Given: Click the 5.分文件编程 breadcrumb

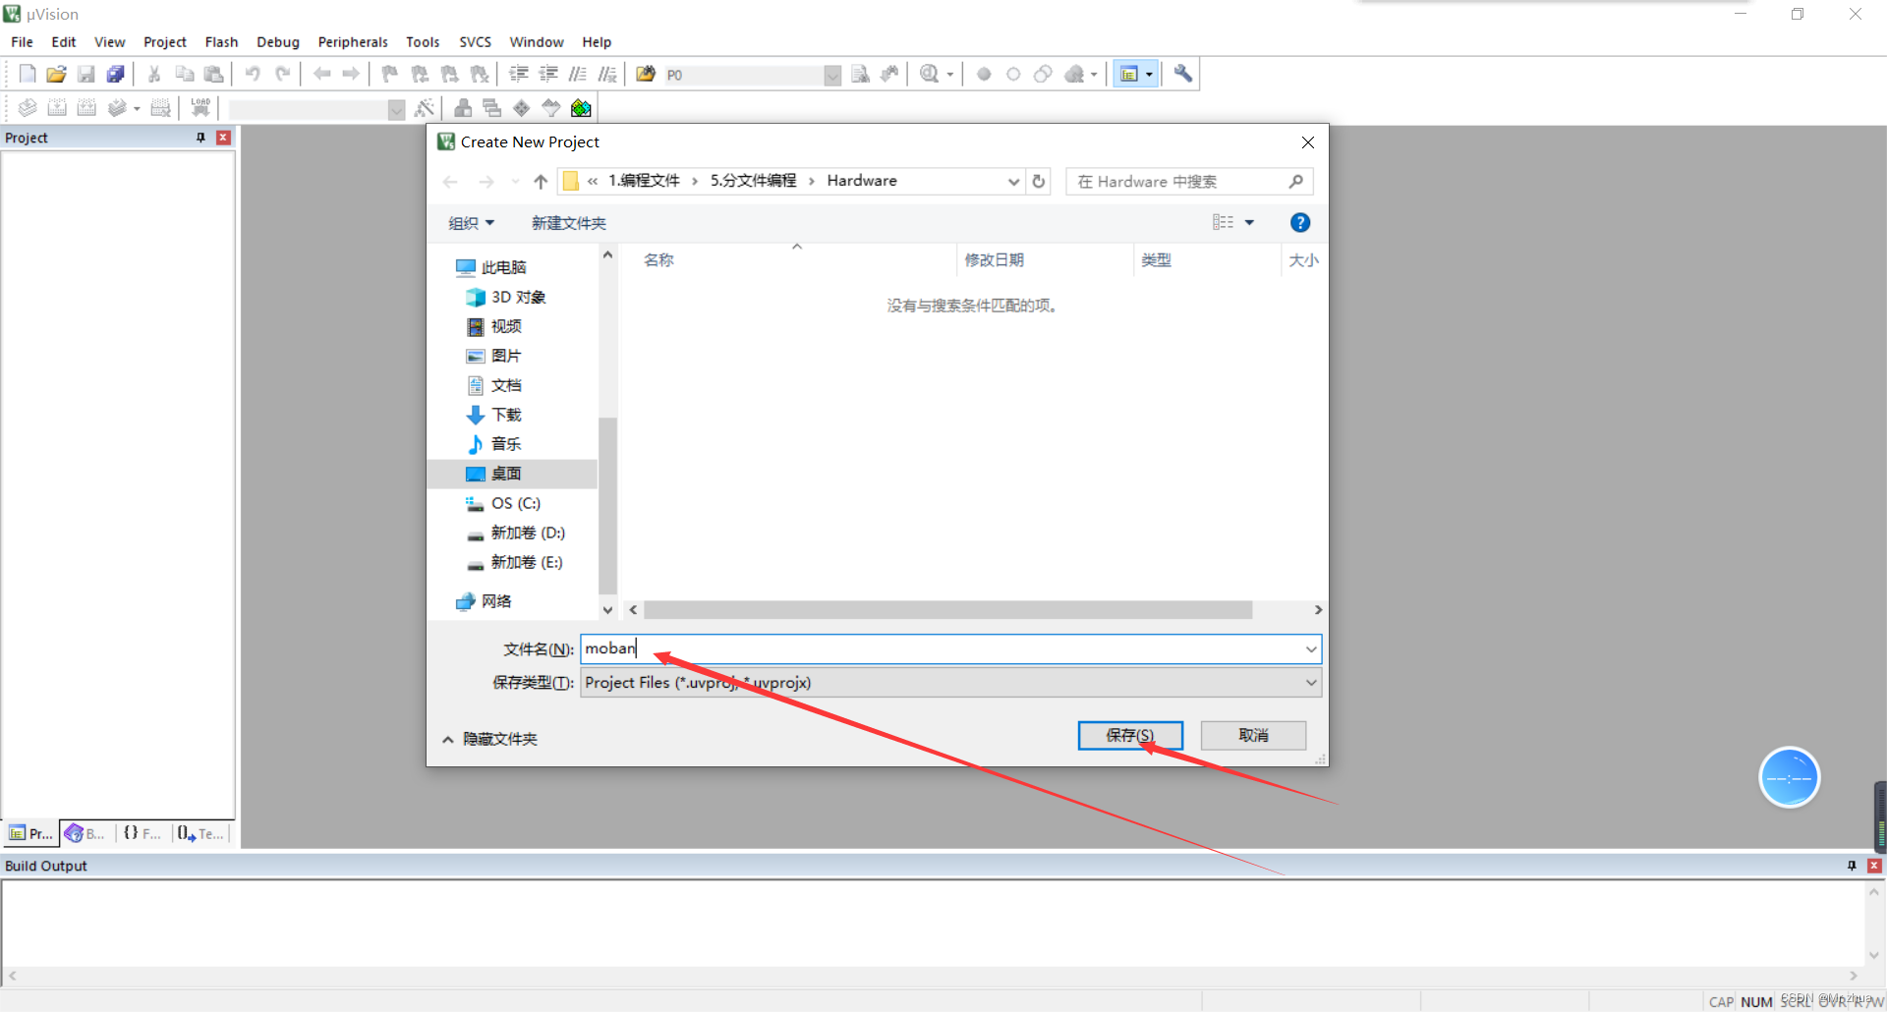Looking at the screenshot, I should pos(754,181).
